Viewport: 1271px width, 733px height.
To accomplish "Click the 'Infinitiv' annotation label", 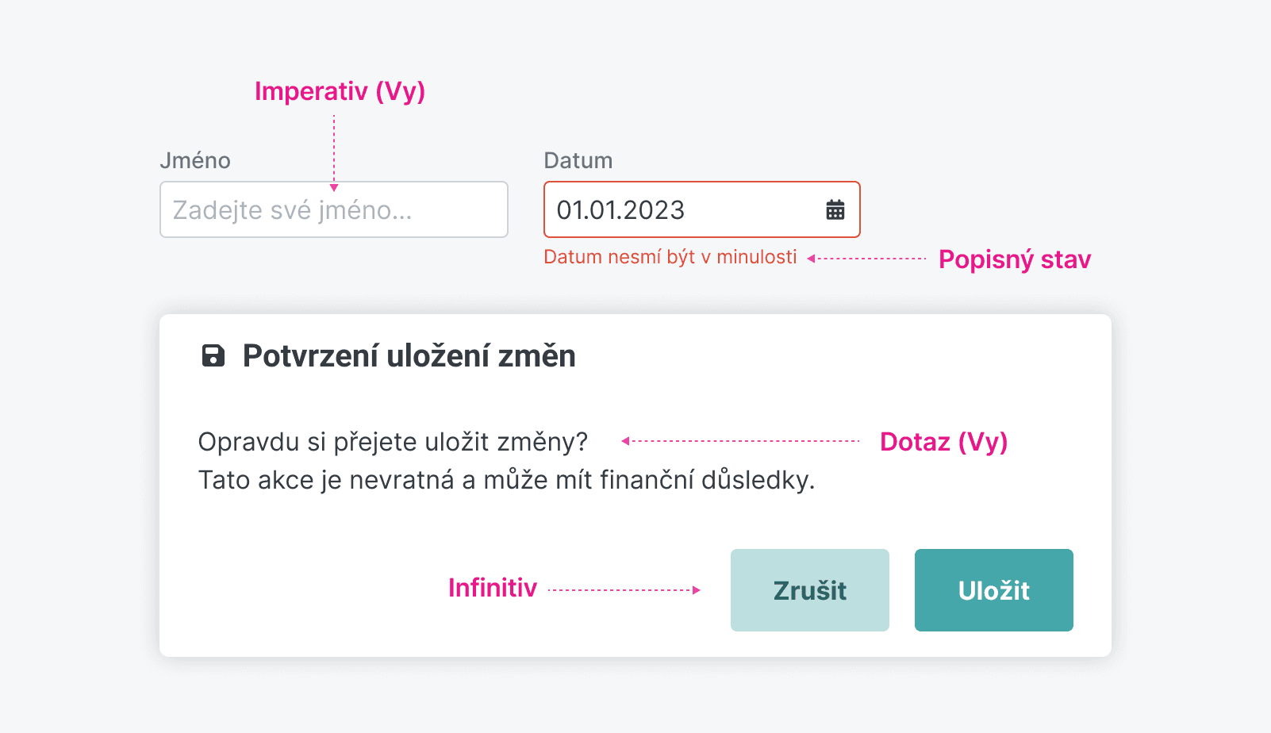I will (493, 589).
